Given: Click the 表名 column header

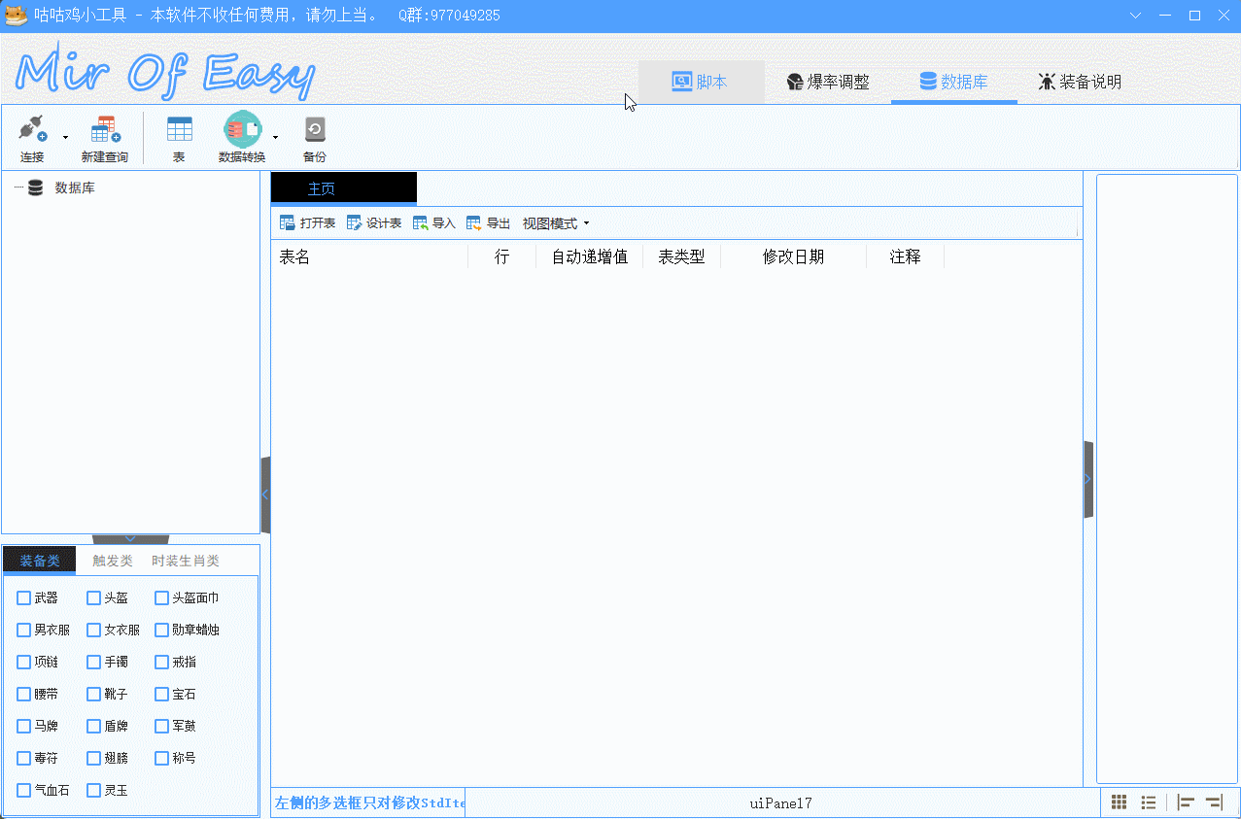Looking at the screenshot, I should [x=295, y=257].
